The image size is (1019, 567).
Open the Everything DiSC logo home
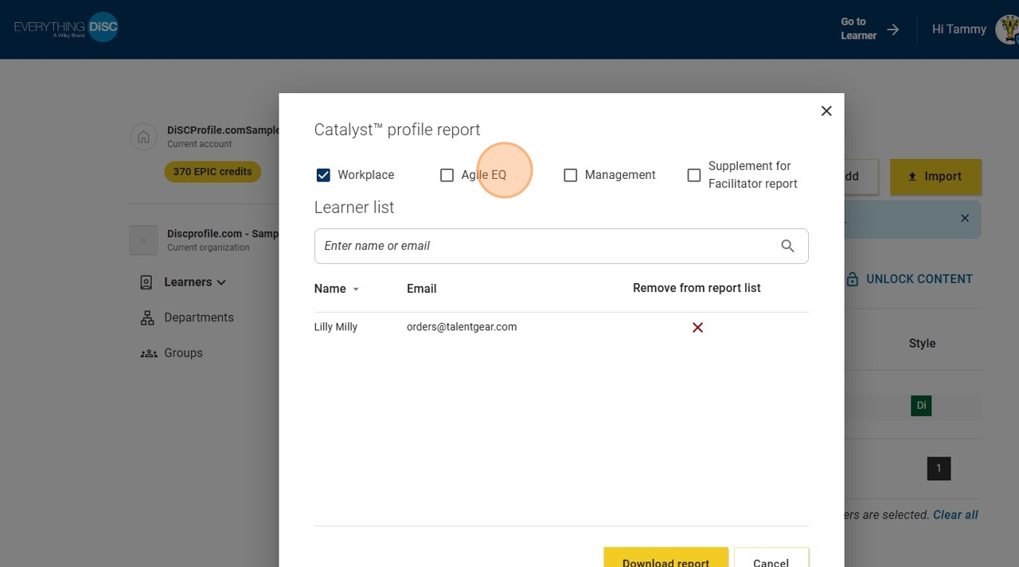[66, 27]
